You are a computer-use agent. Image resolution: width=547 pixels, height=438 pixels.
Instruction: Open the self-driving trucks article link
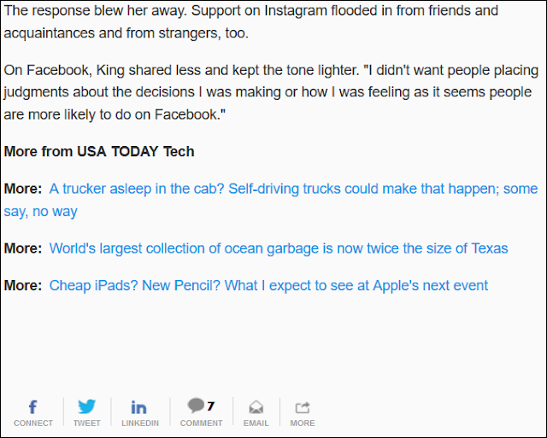click(x=293, y=189)
